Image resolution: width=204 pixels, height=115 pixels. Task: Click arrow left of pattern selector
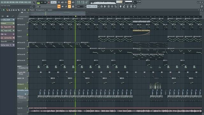click(86, 6)
